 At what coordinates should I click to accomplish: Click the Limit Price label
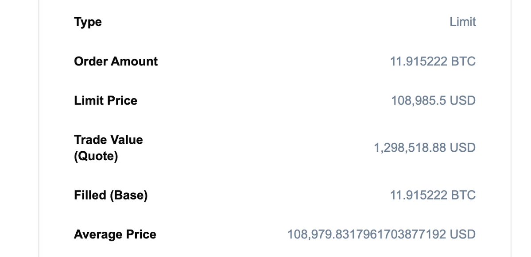(105, 100)
